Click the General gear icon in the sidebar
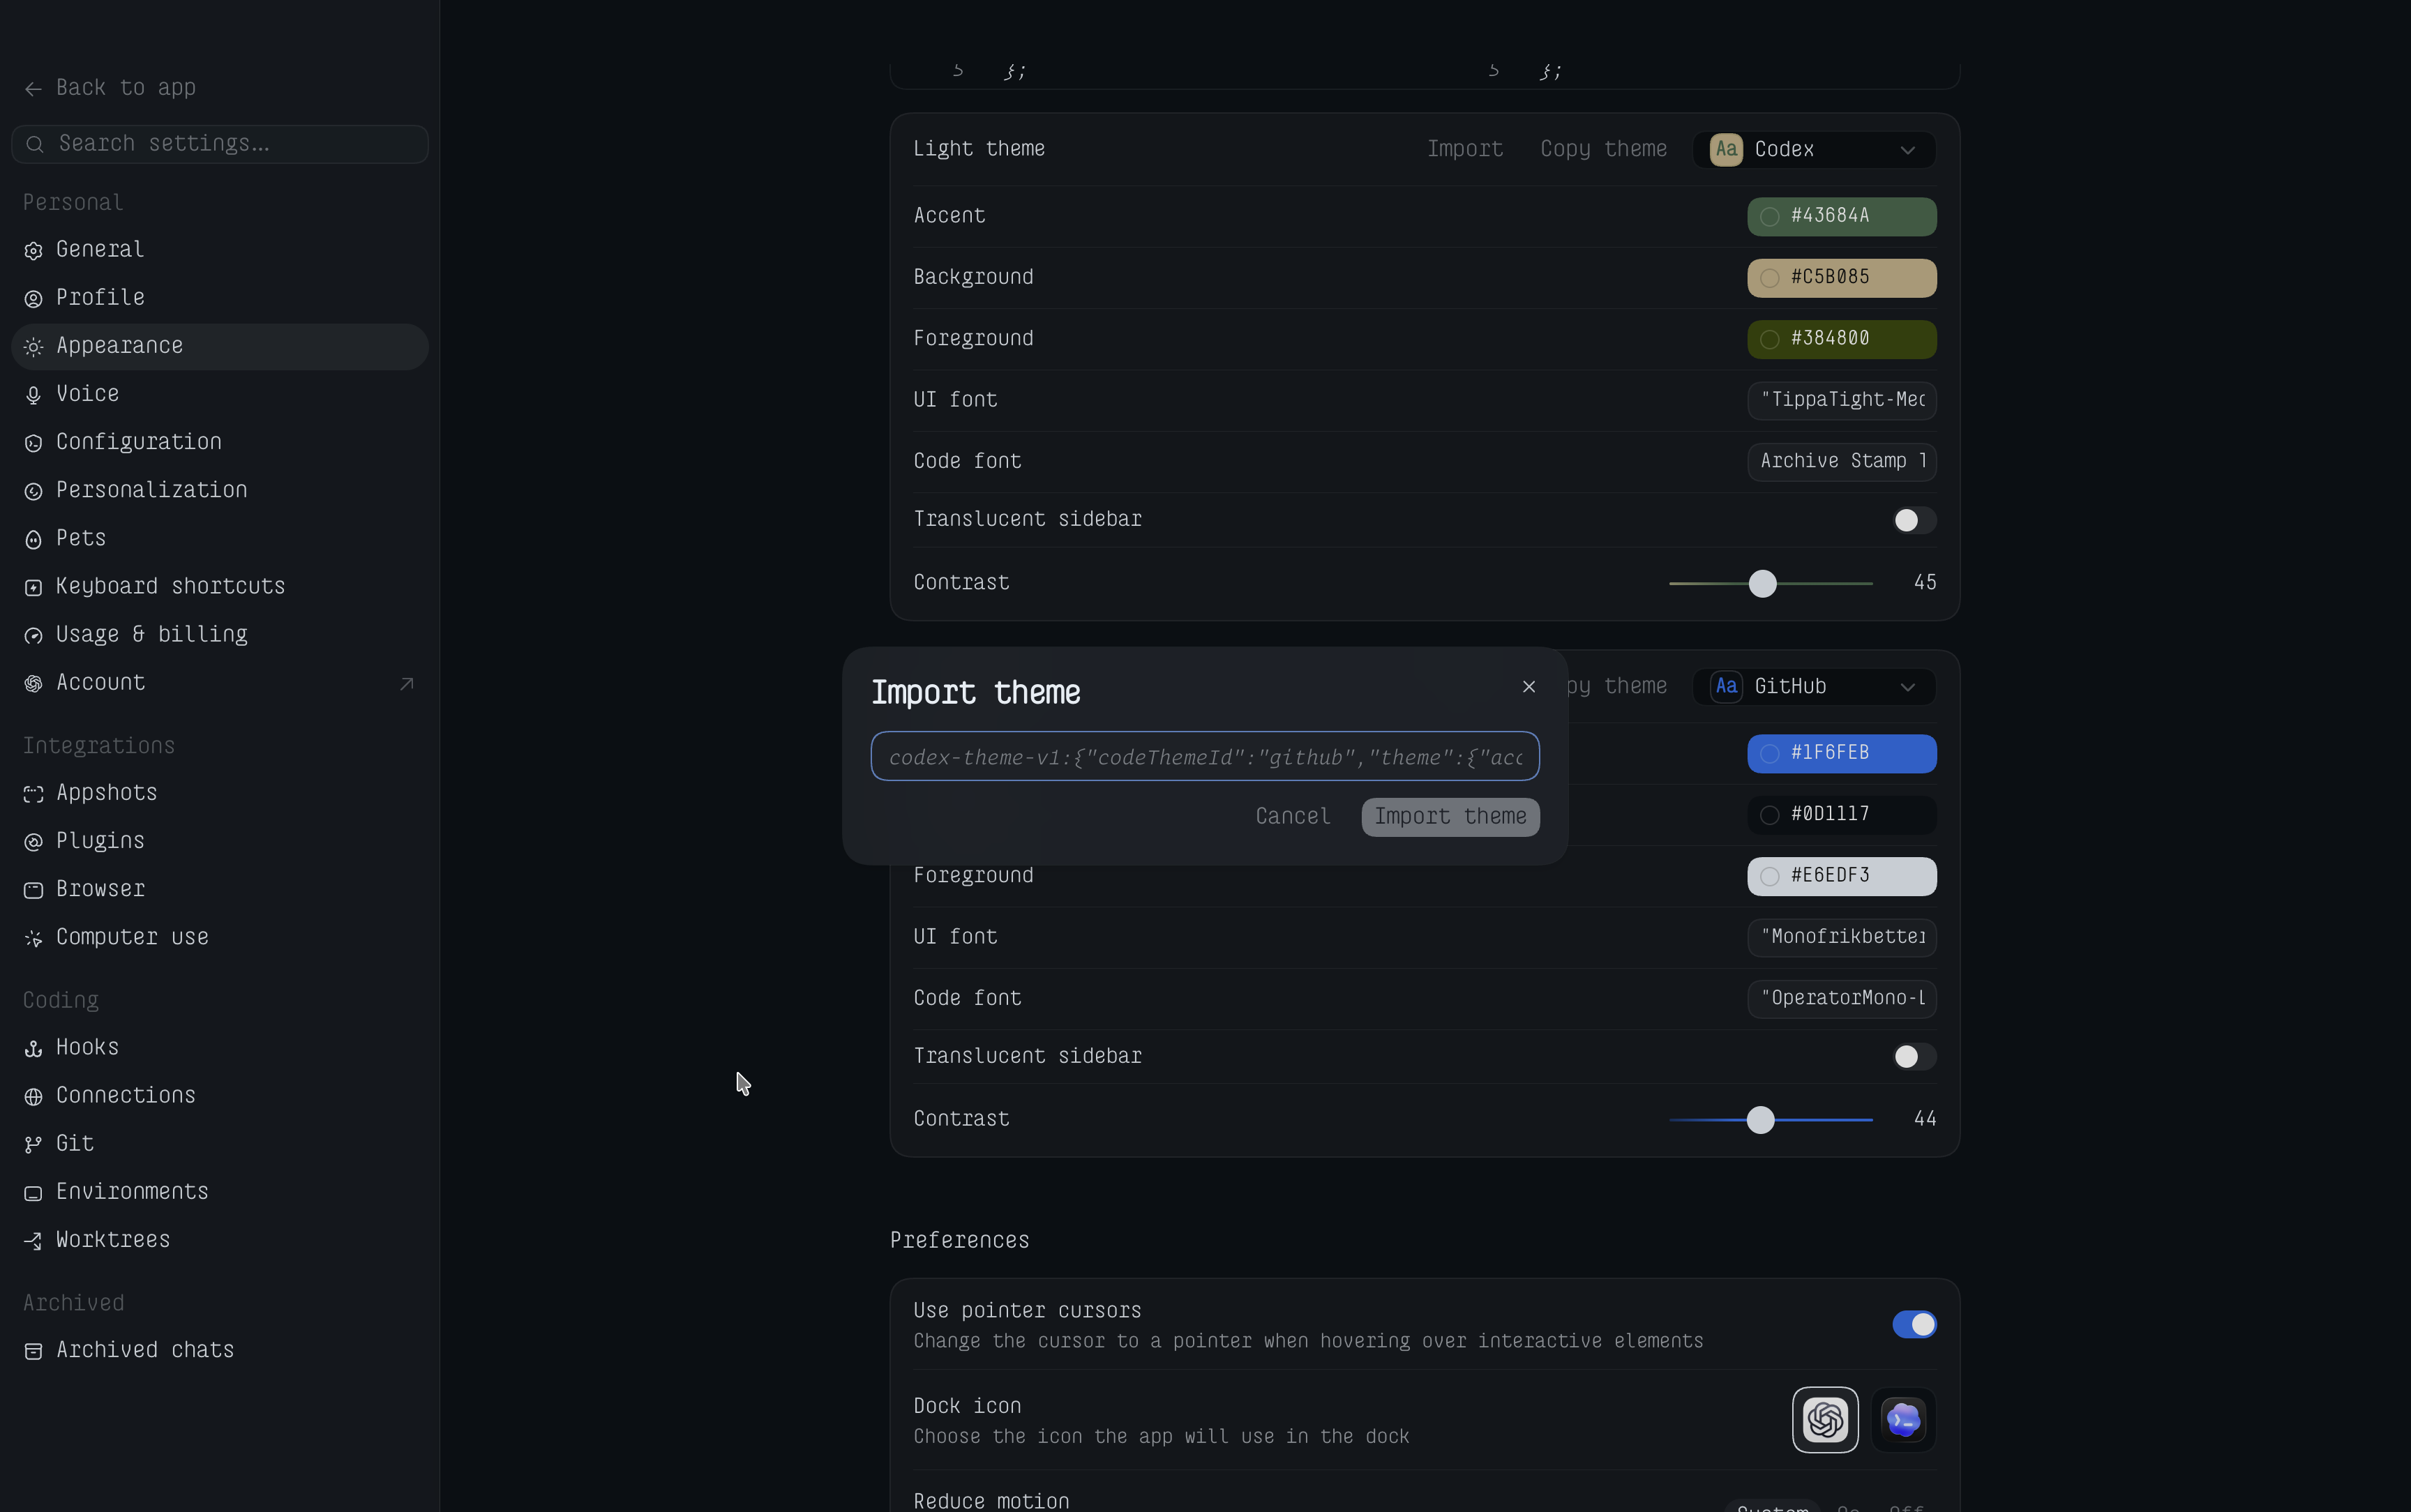Image resolution: width=2411 pixels, height=1512 pixels. click(x=33, y=250)
